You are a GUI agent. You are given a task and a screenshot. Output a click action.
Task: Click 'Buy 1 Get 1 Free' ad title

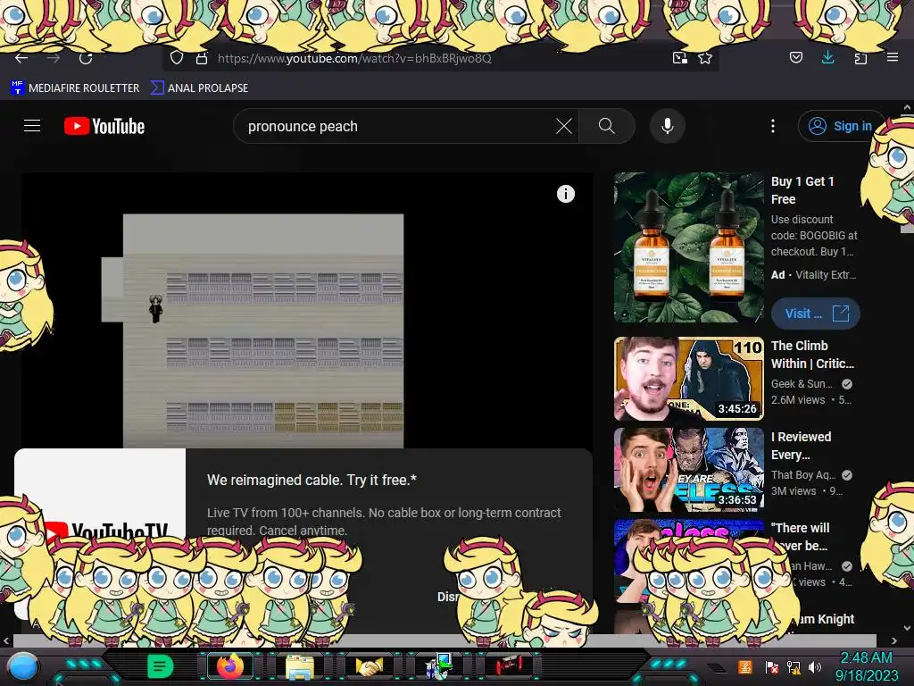(802, 190)
